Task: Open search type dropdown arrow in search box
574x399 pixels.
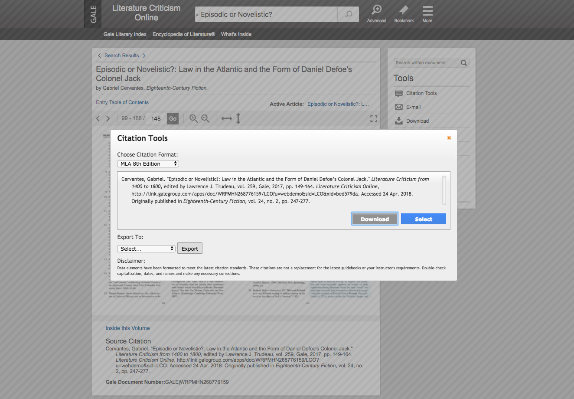Action: click(x=198, y=15)
